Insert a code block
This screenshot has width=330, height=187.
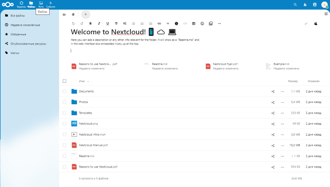click(x=185, y=23)
